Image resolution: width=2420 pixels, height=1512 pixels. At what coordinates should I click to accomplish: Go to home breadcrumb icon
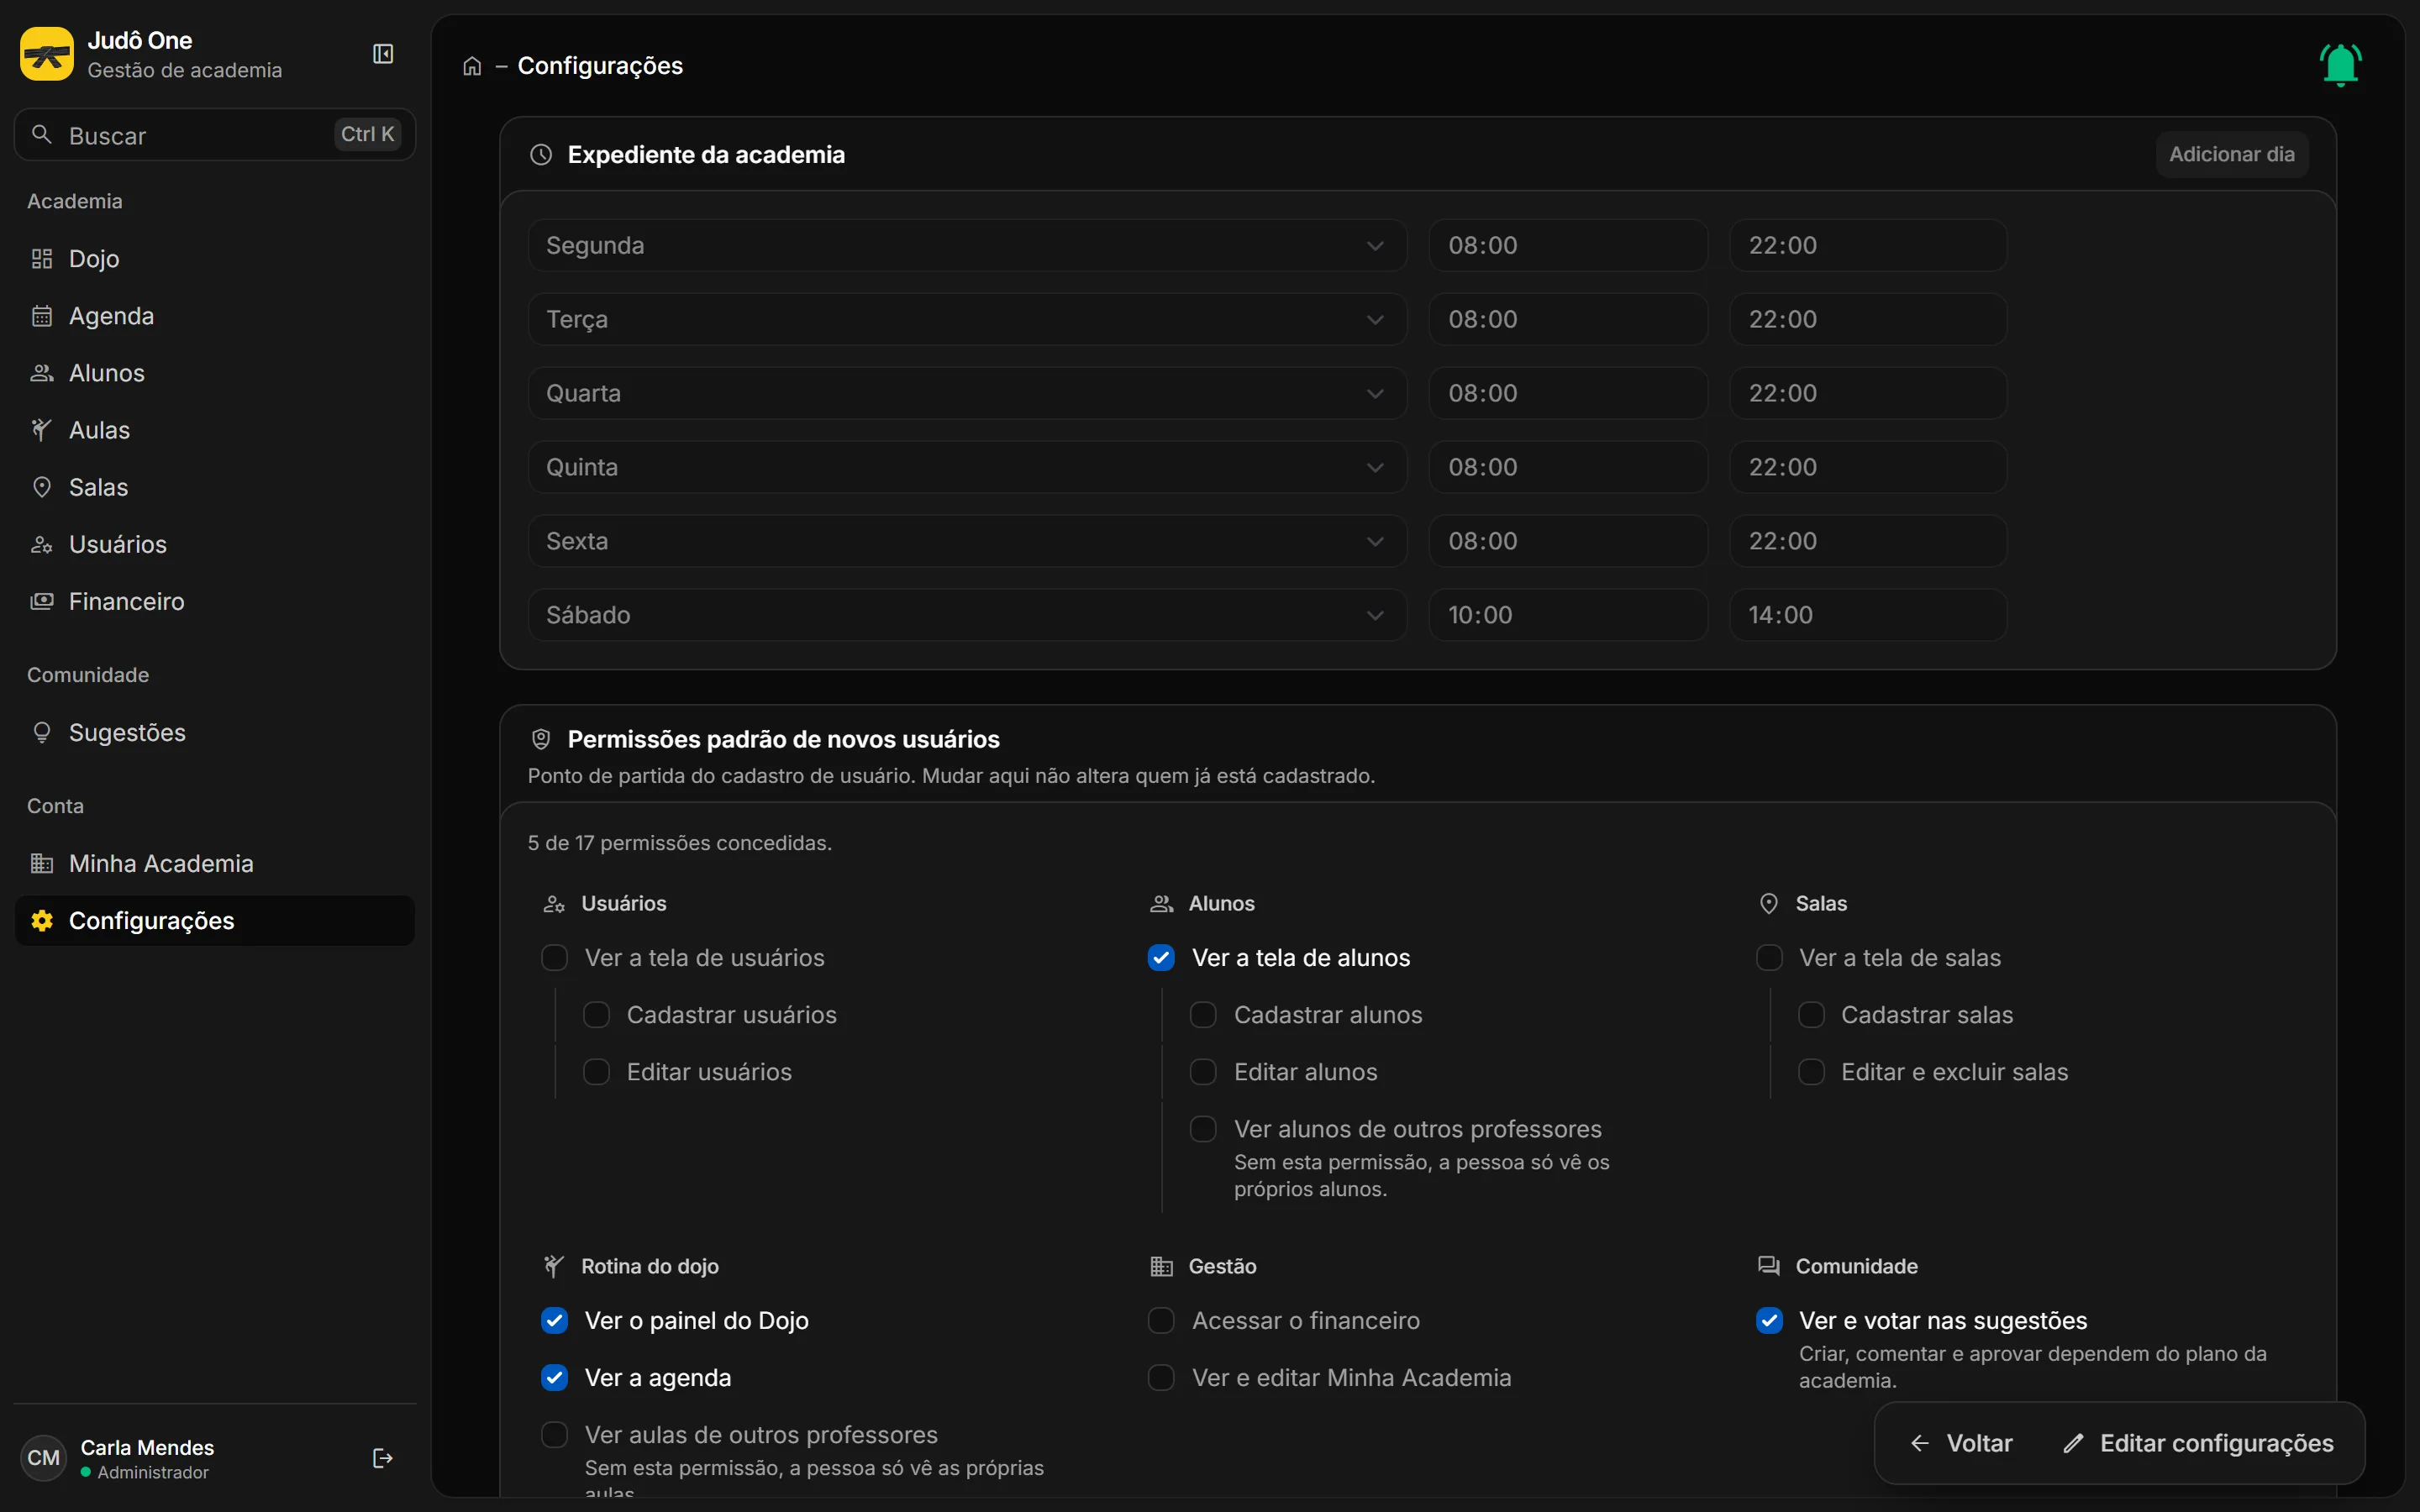click(x=472, y=66)
